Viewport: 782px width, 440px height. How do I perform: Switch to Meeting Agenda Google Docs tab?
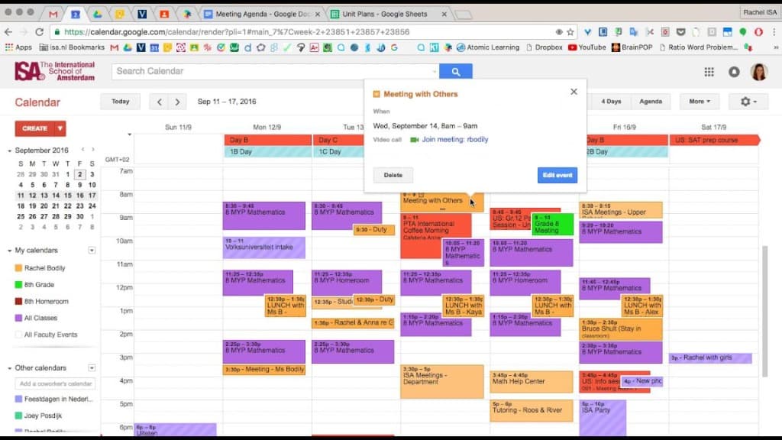click(261, 14)
